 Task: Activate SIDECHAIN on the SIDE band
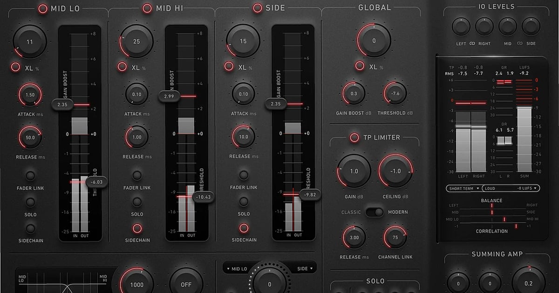pos(244,228)
